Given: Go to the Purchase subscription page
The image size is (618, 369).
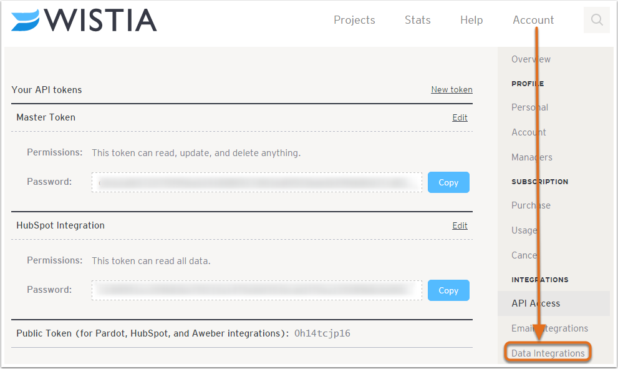Looking at the screenshot, I should tap(531, 205).
